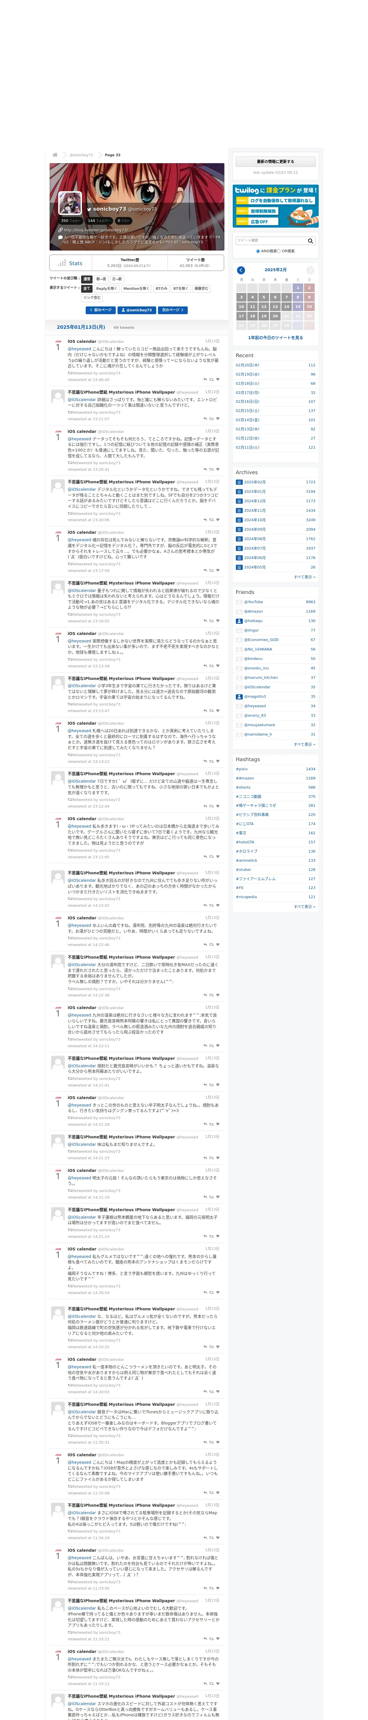Open @sonicboy73 breadcrumb link
This screenshot has height=1720, width=368.
coord(81,155)
